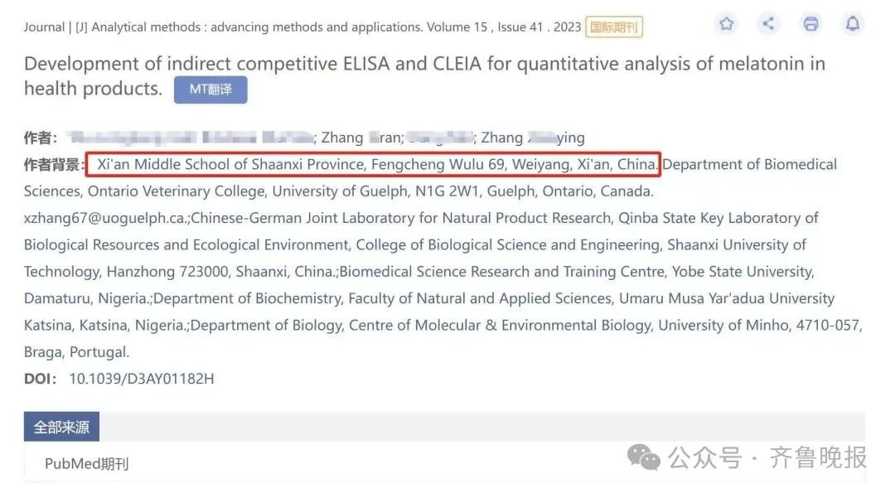Click the MT翻译 translate button
The width and height of the screenshot is (895, 493).
210,89
